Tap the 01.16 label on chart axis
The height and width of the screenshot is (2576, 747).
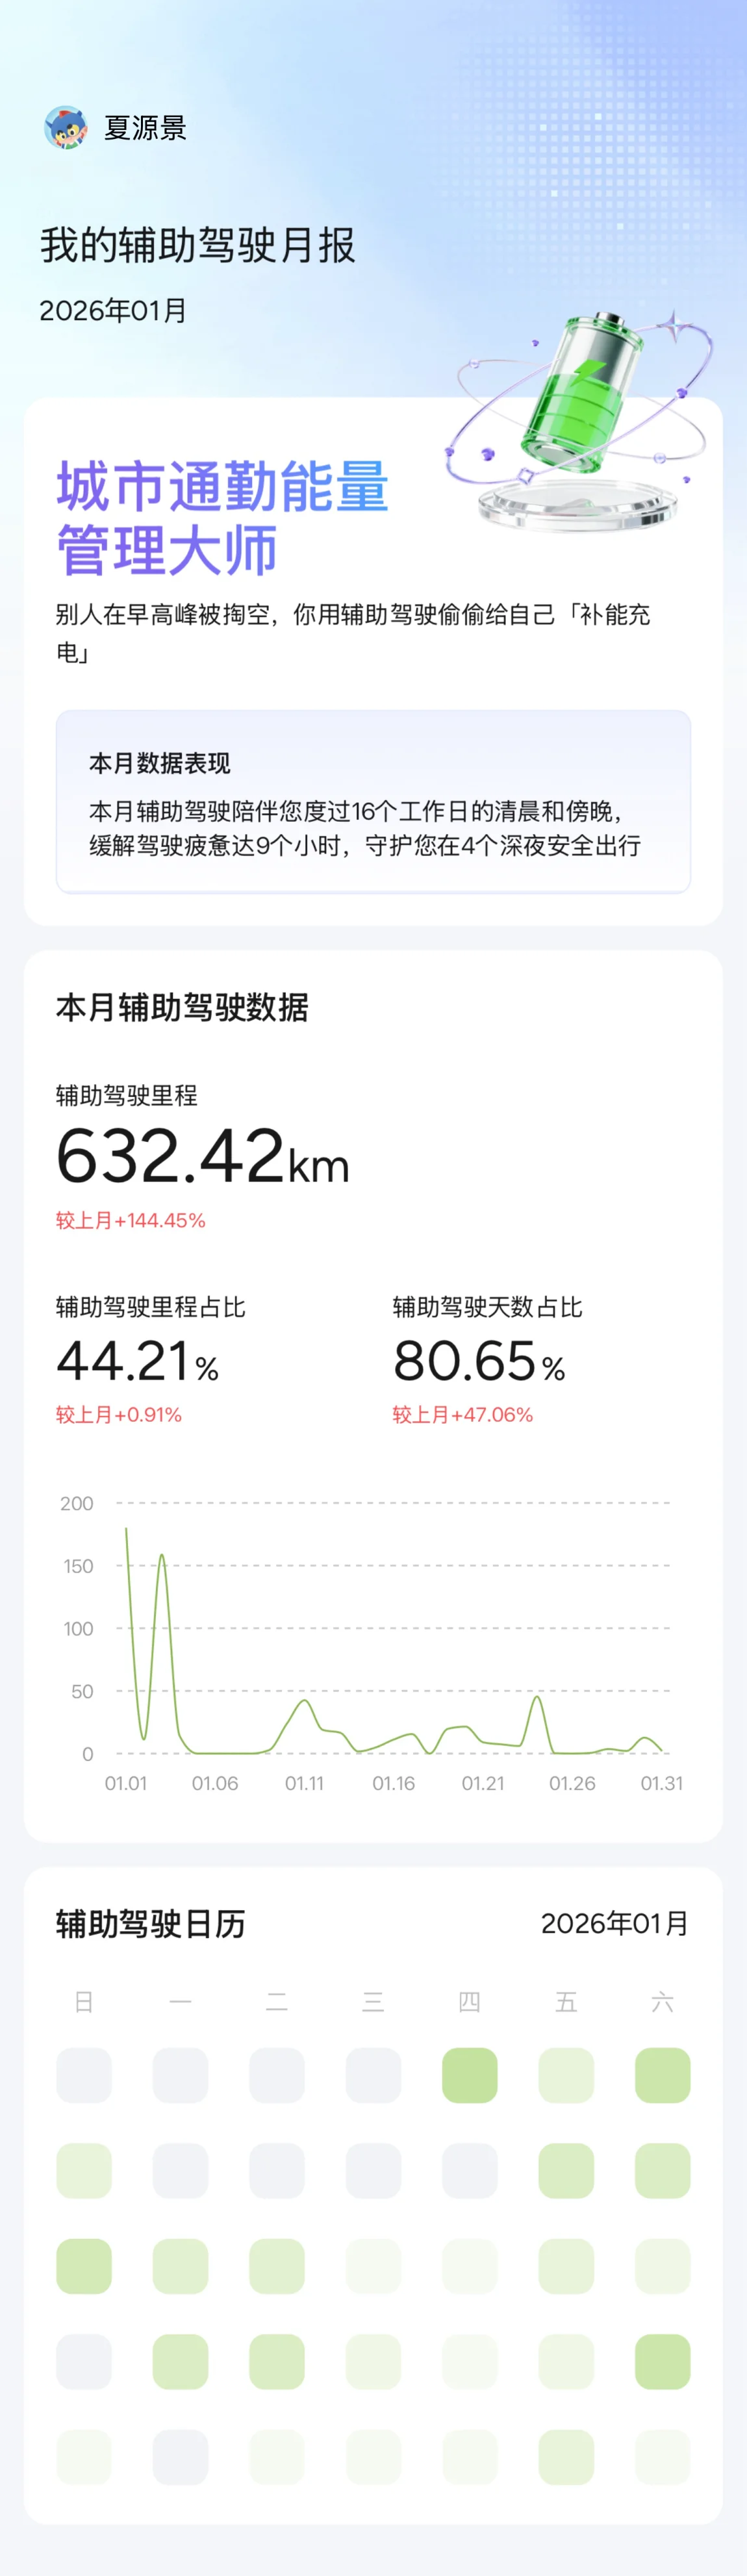(393, 1783)
